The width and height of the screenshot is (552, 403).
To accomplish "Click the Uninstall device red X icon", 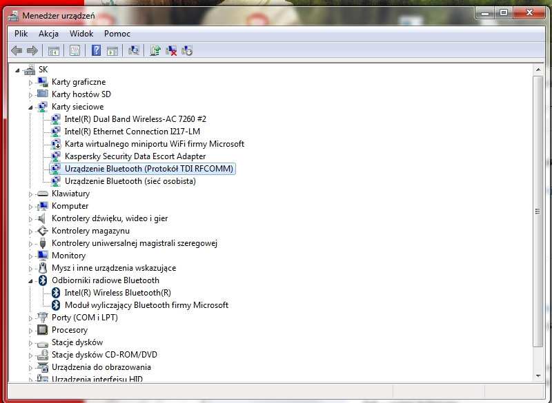I will pos(171,50).
